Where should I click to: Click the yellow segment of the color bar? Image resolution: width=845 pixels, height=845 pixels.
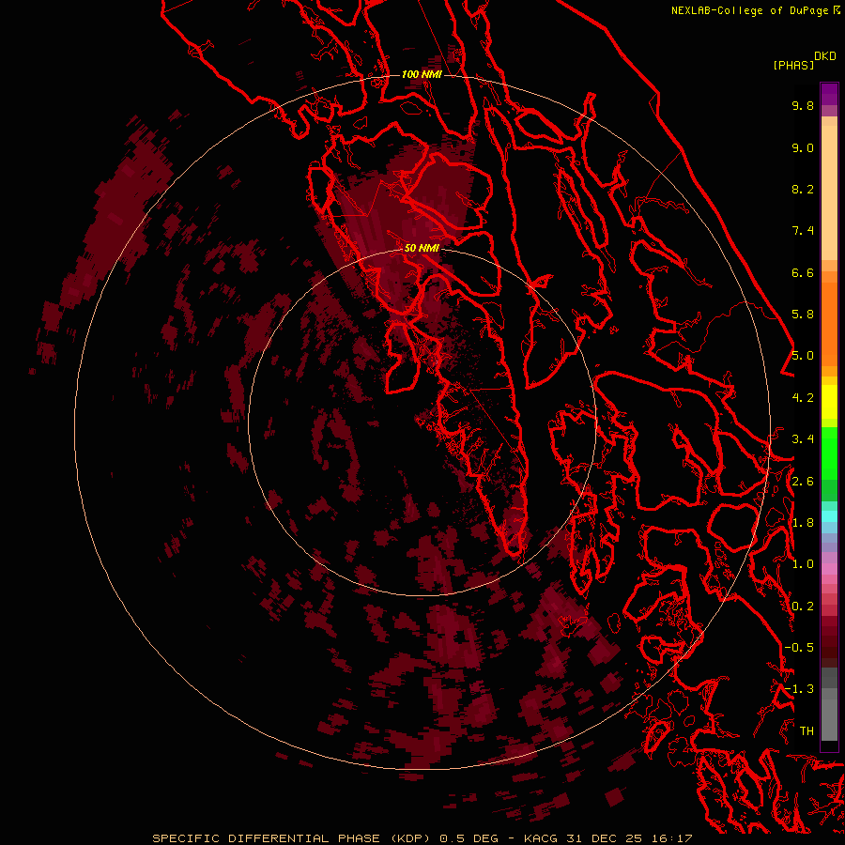(829, 402)
